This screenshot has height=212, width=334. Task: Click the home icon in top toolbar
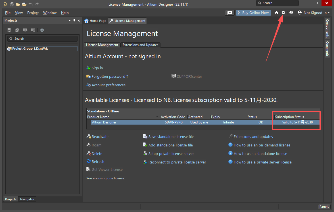[x=277, y=12]
